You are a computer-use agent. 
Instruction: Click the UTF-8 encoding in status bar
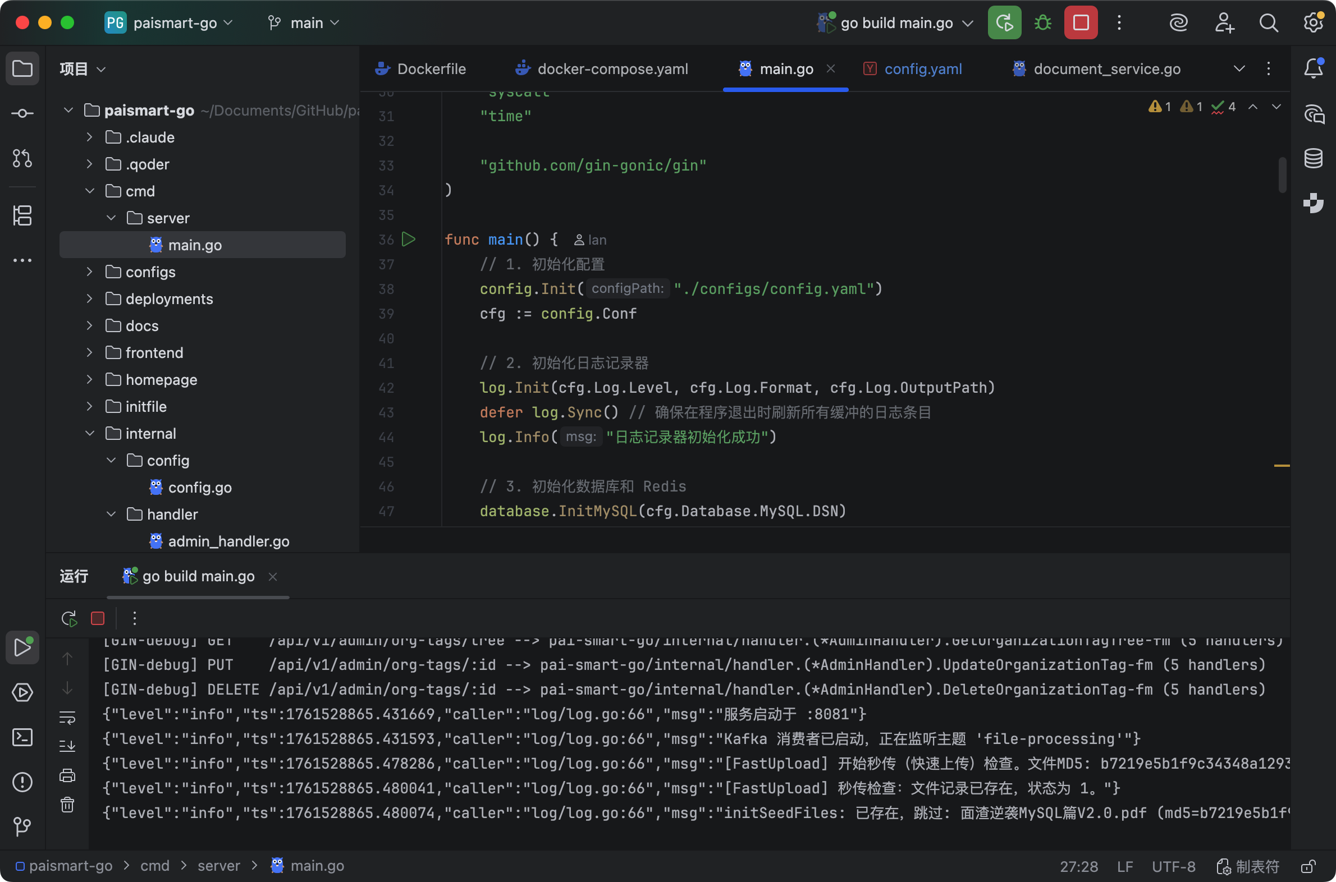click(1173, 866)
